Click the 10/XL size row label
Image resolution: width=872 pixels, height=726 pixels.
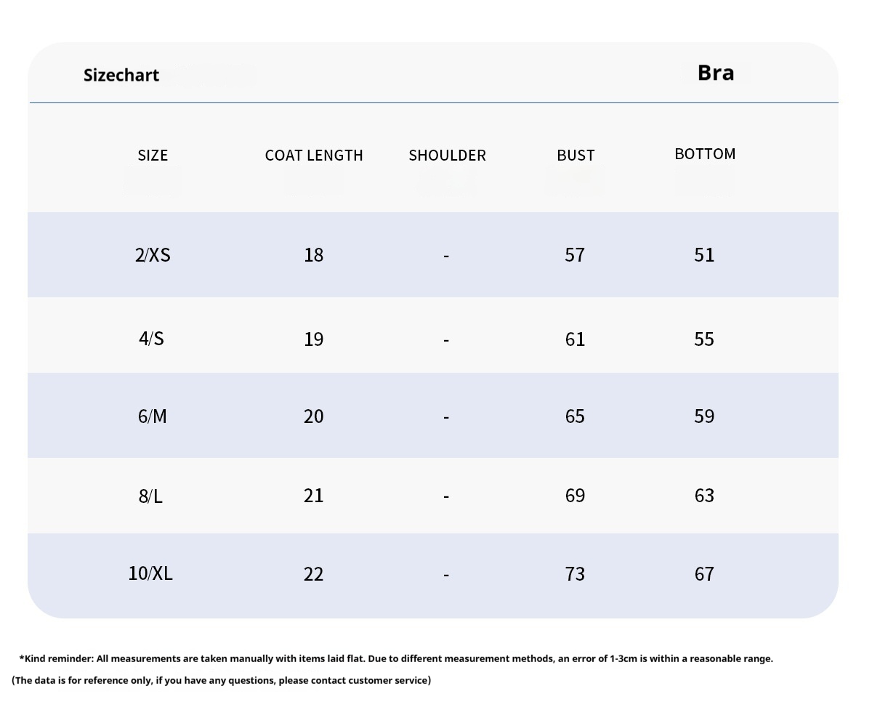[x=150, y=573]
